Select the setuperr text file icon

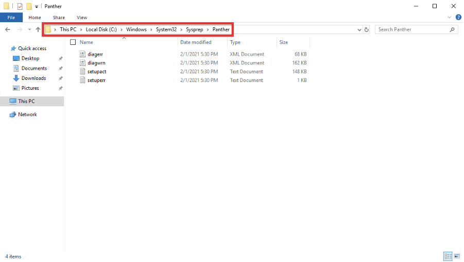point(82,80)
